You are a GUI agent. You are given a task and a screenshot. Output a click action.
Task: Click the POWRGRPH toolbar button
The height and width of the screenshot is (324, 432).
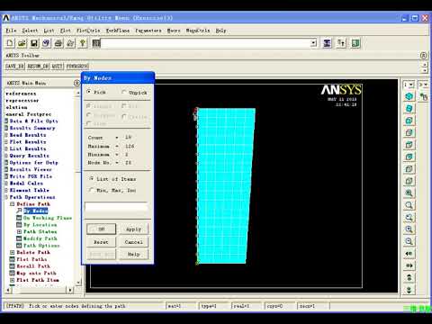coord(77,66)
